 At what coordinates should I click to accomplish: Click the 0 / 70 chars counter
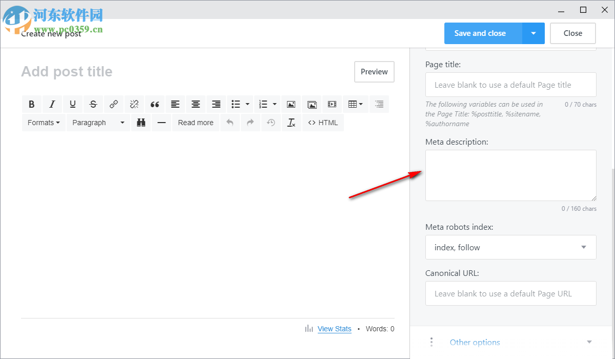pos(581,104)
